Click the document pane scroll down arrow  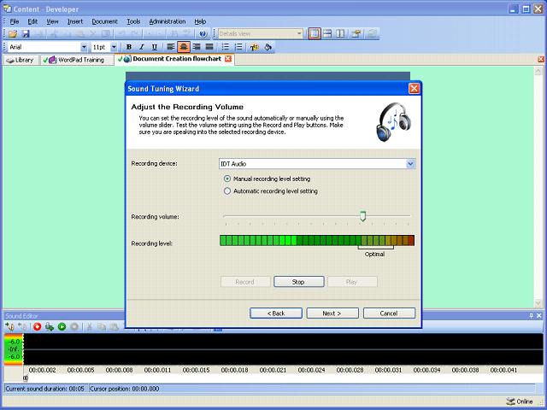(x=538, y=303)
